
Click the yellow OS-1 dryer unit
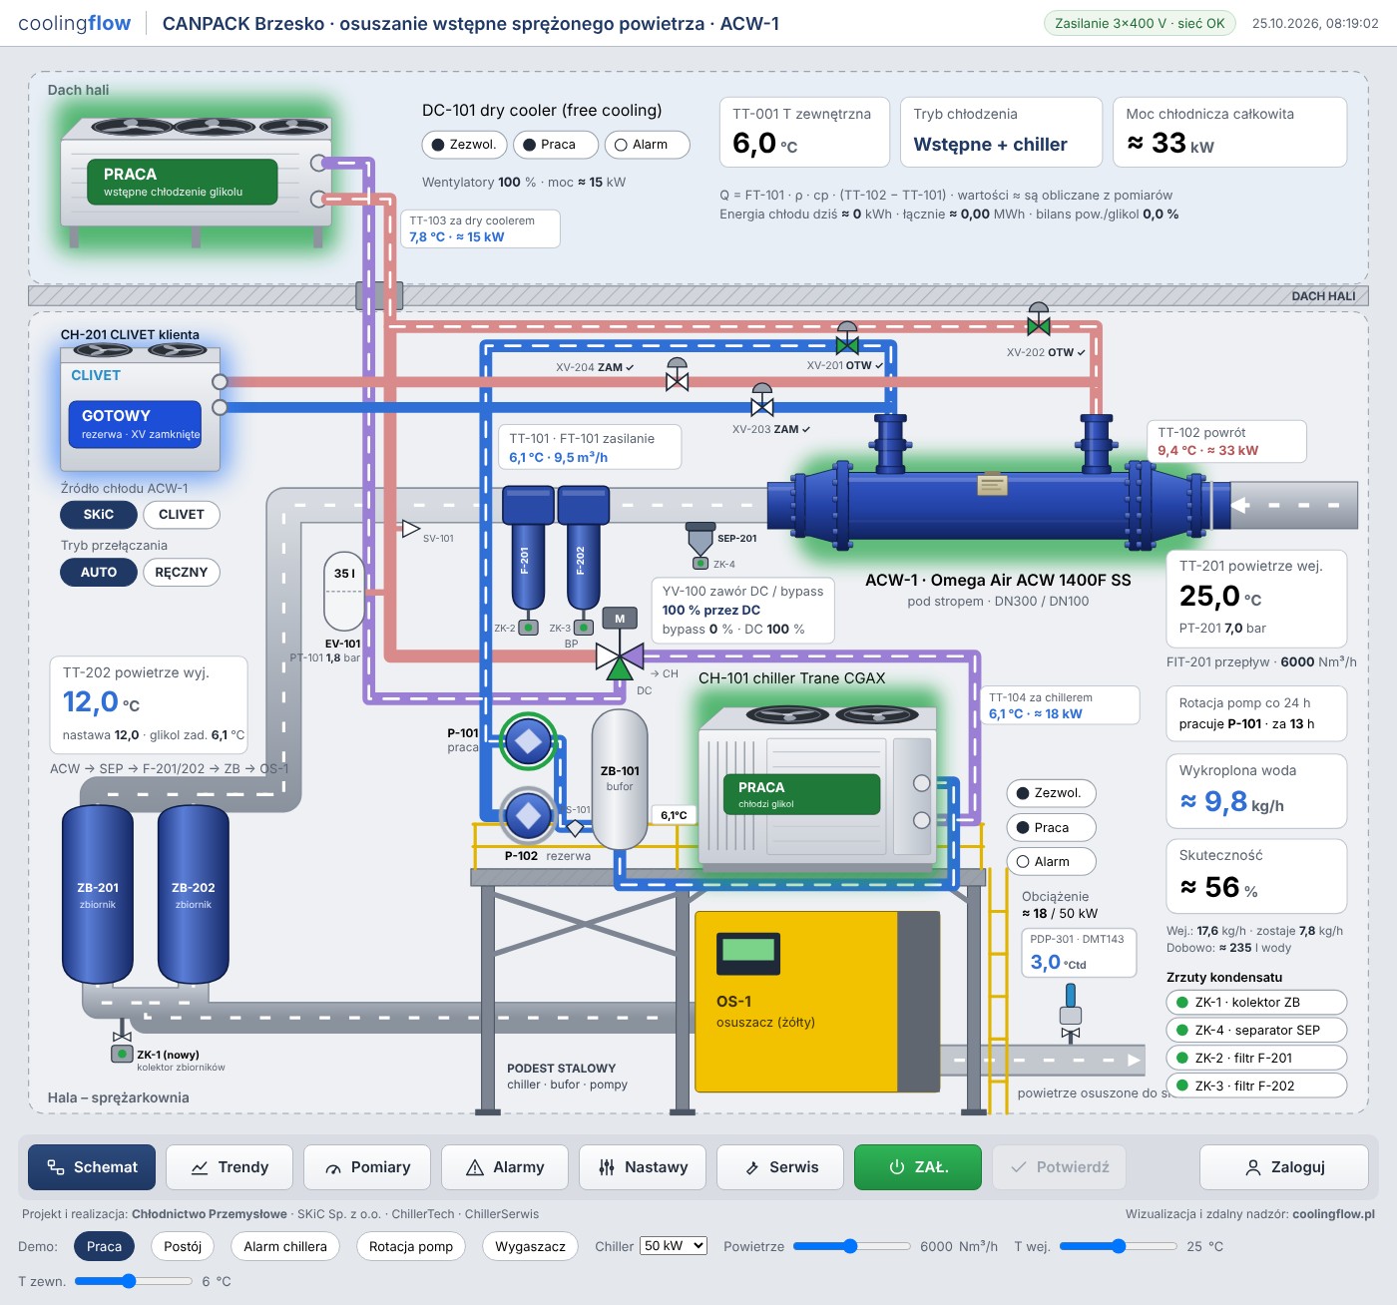[x=817, y=1001]
